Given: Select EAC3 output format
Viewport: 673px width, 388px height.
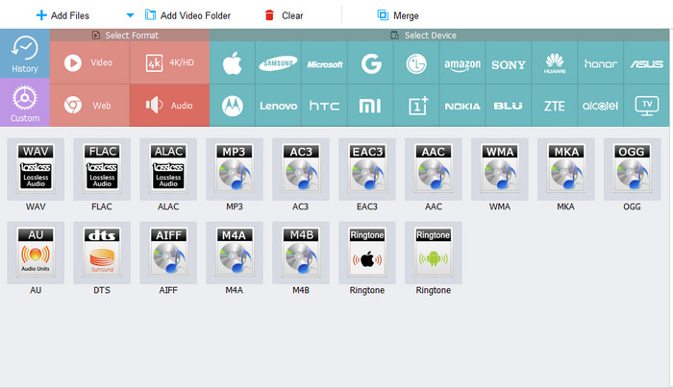Looking at the screenshot, I should tap(367, 169).
